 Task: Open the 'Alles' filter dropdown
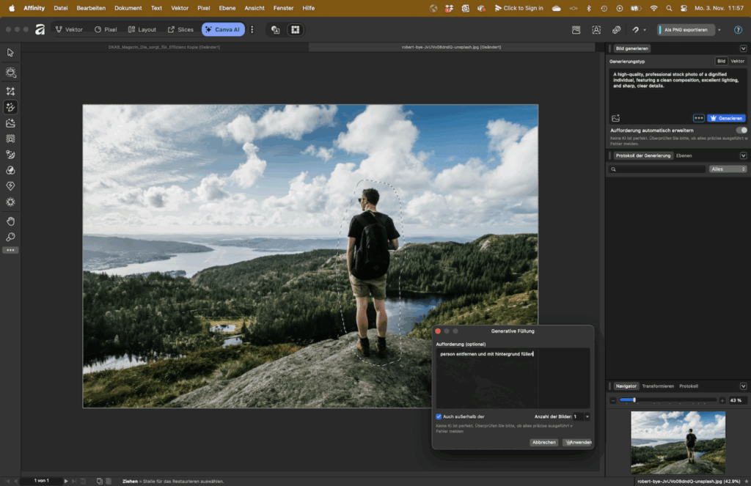(728, 169)
